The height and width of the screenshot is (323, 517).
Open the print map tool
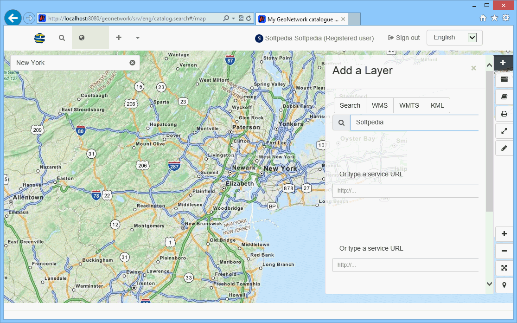coord(504,114)
